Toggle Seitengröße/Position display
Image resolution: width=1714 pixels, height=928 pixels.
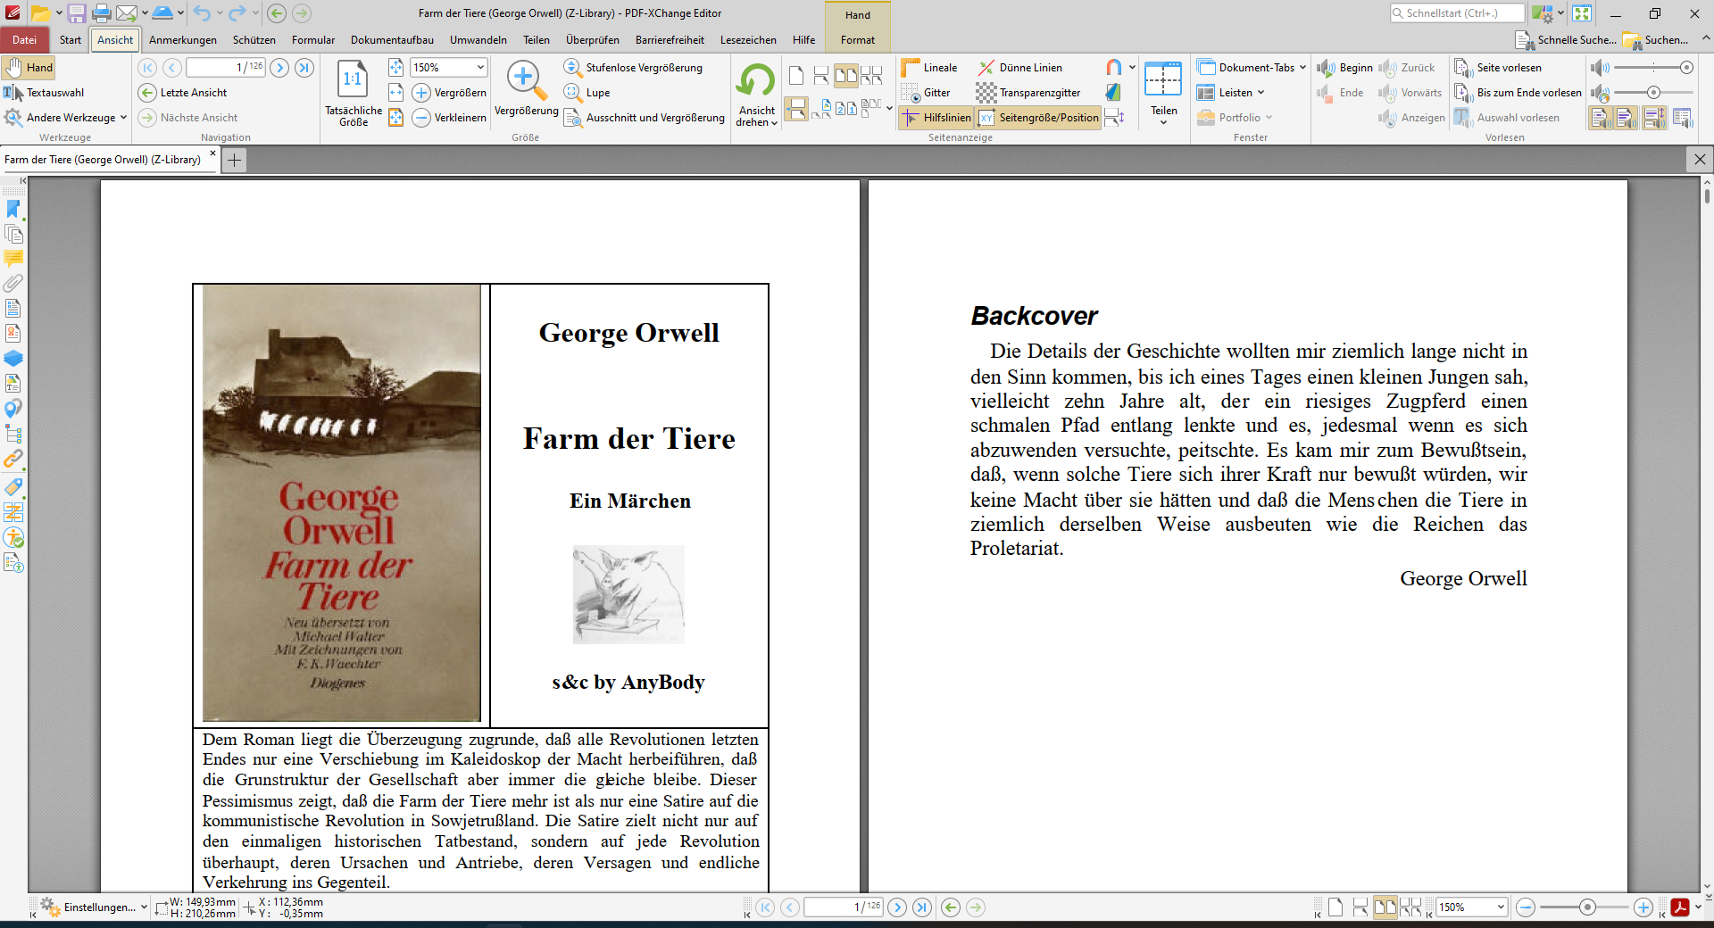[x=1038, y=118]
